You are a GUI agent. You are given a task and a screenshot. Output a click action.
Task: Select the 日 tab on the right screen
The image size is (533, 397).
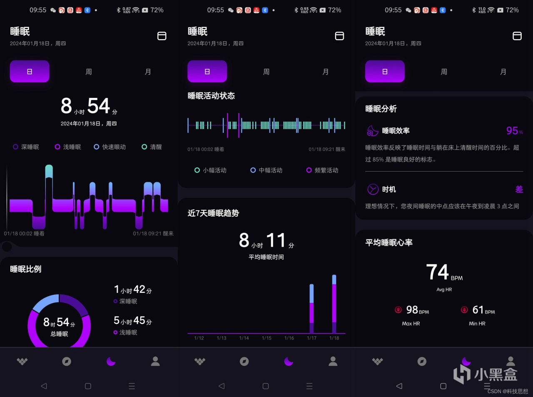tap(385, 72)
